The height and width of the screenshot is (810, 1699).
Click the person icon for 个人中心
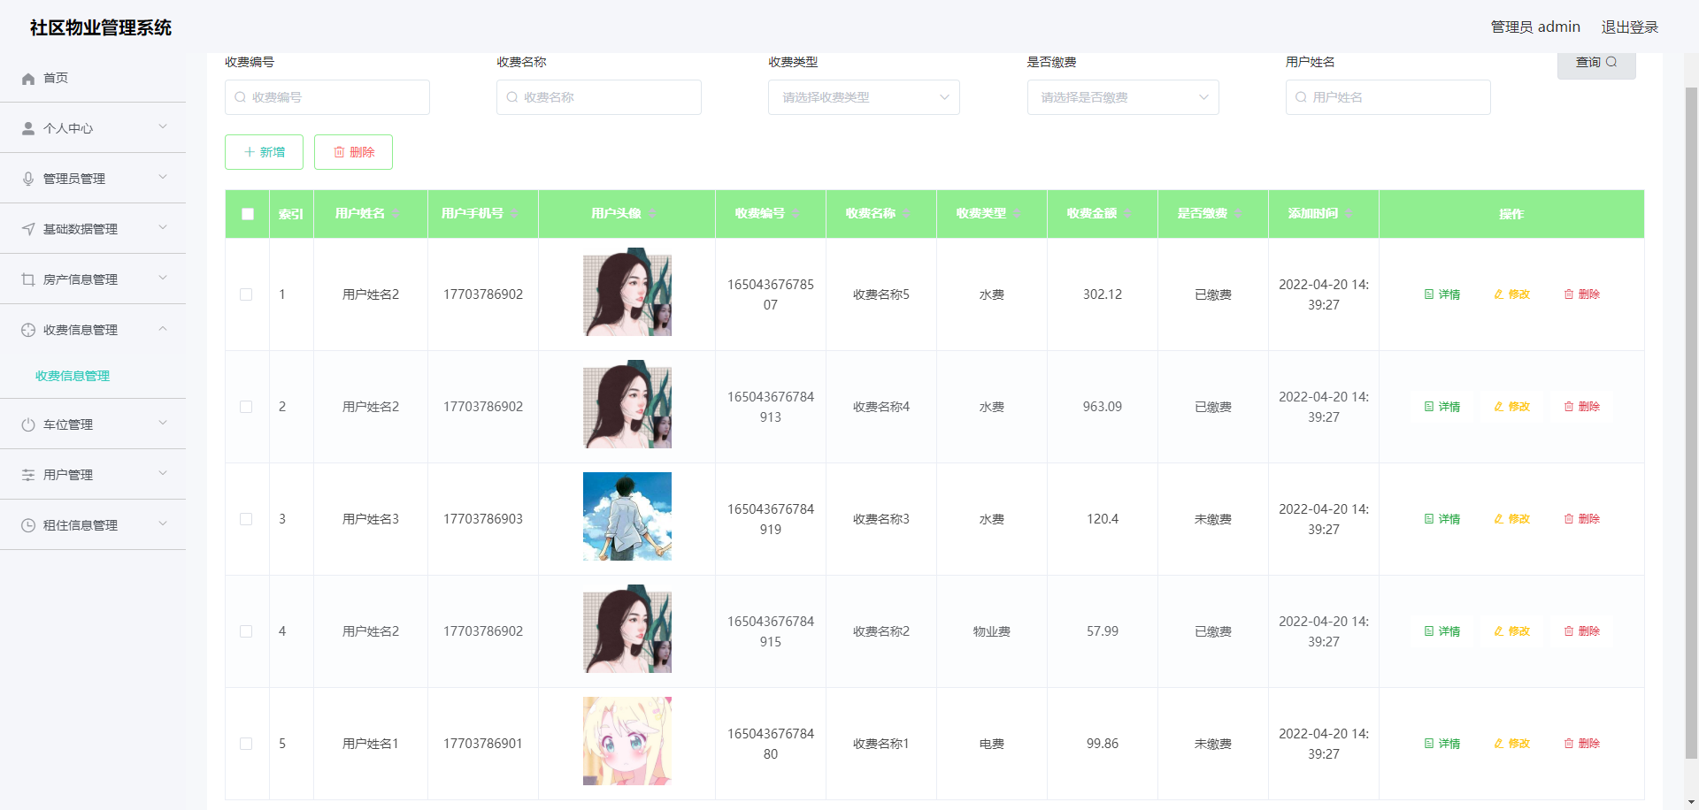point(28,128)
